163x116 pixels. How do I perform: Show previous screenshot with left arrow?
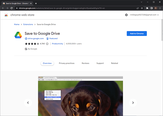[28, 103]
